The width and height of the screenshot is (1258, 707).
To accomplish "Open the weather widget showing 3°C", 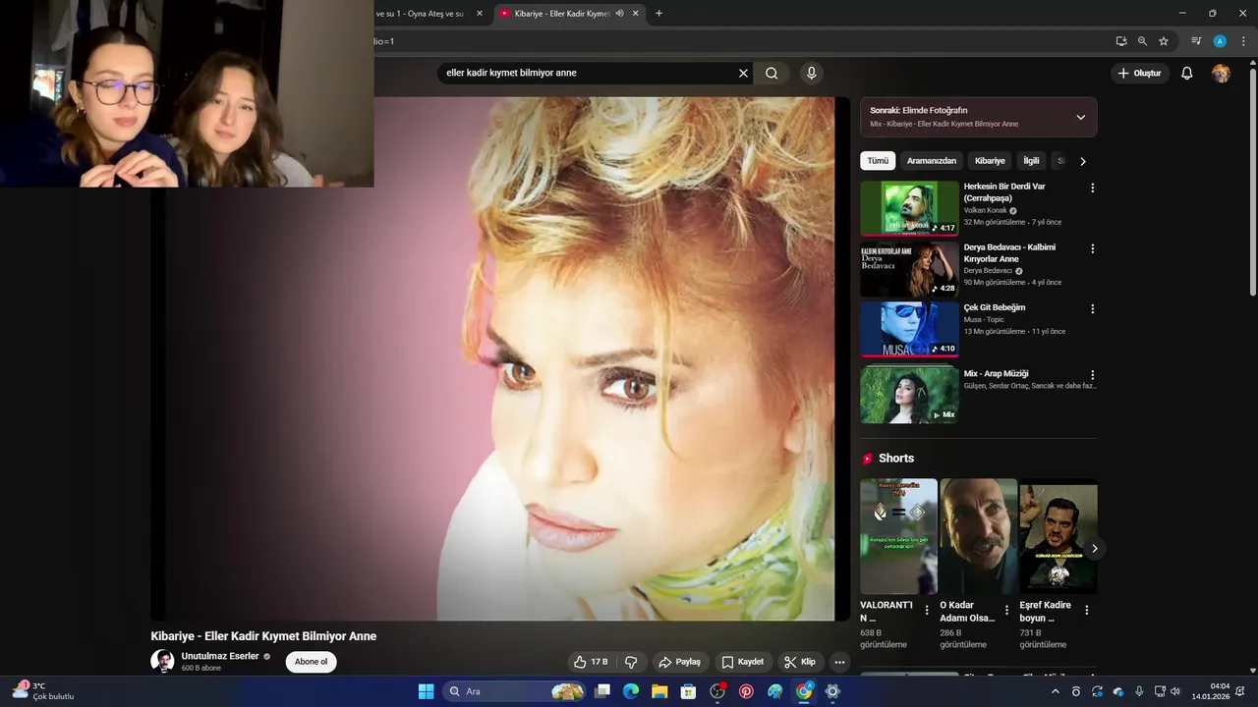I will 43,691.
